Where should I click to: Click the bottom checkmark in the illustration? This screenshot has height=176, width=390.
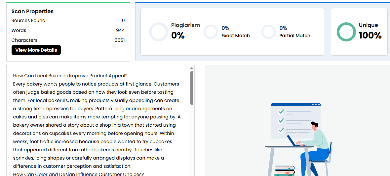click(x=281, y=130)
